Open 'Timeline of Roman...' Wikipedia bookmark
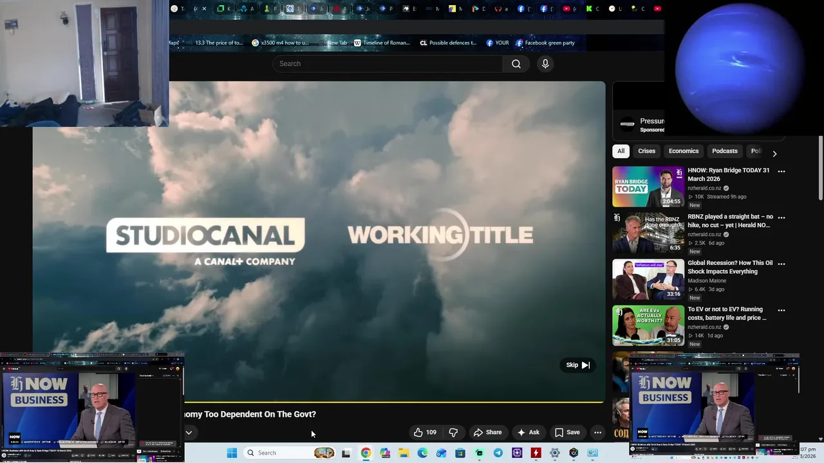 point(382,43)
